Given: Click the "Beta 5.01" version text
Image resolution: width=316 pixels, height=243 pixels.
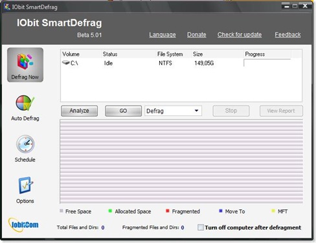Looking at the screenshot, I should [89, 35].
